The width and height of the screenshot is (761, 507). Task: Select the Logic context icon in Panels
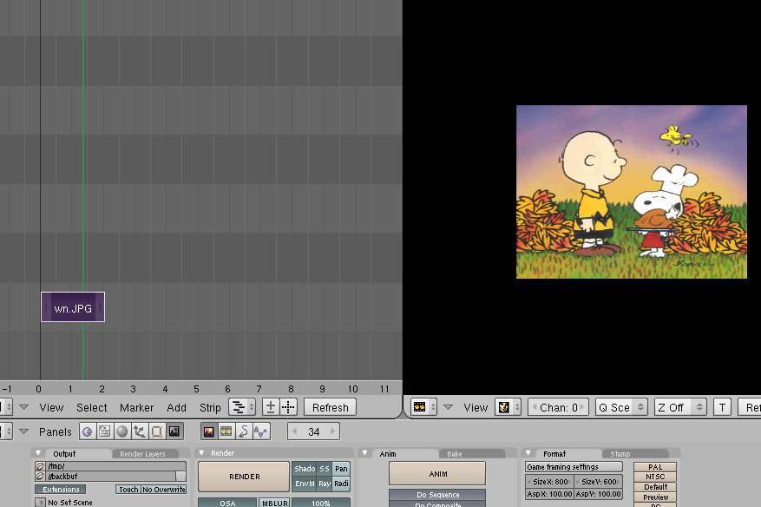coord(88,431)
